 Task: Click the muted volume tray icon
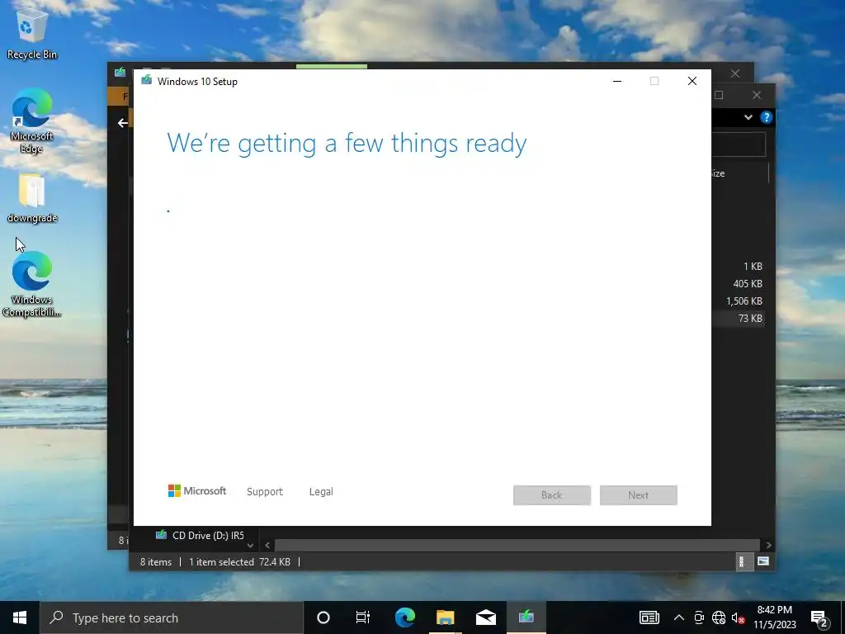tap(738, 617)
